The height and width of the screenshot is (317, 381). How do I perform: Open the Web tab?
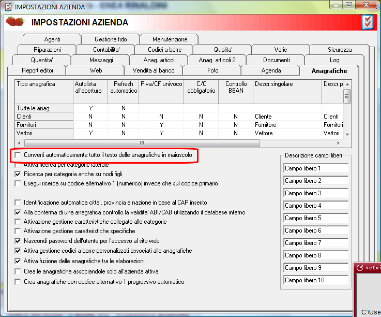[x=96, y=70]
